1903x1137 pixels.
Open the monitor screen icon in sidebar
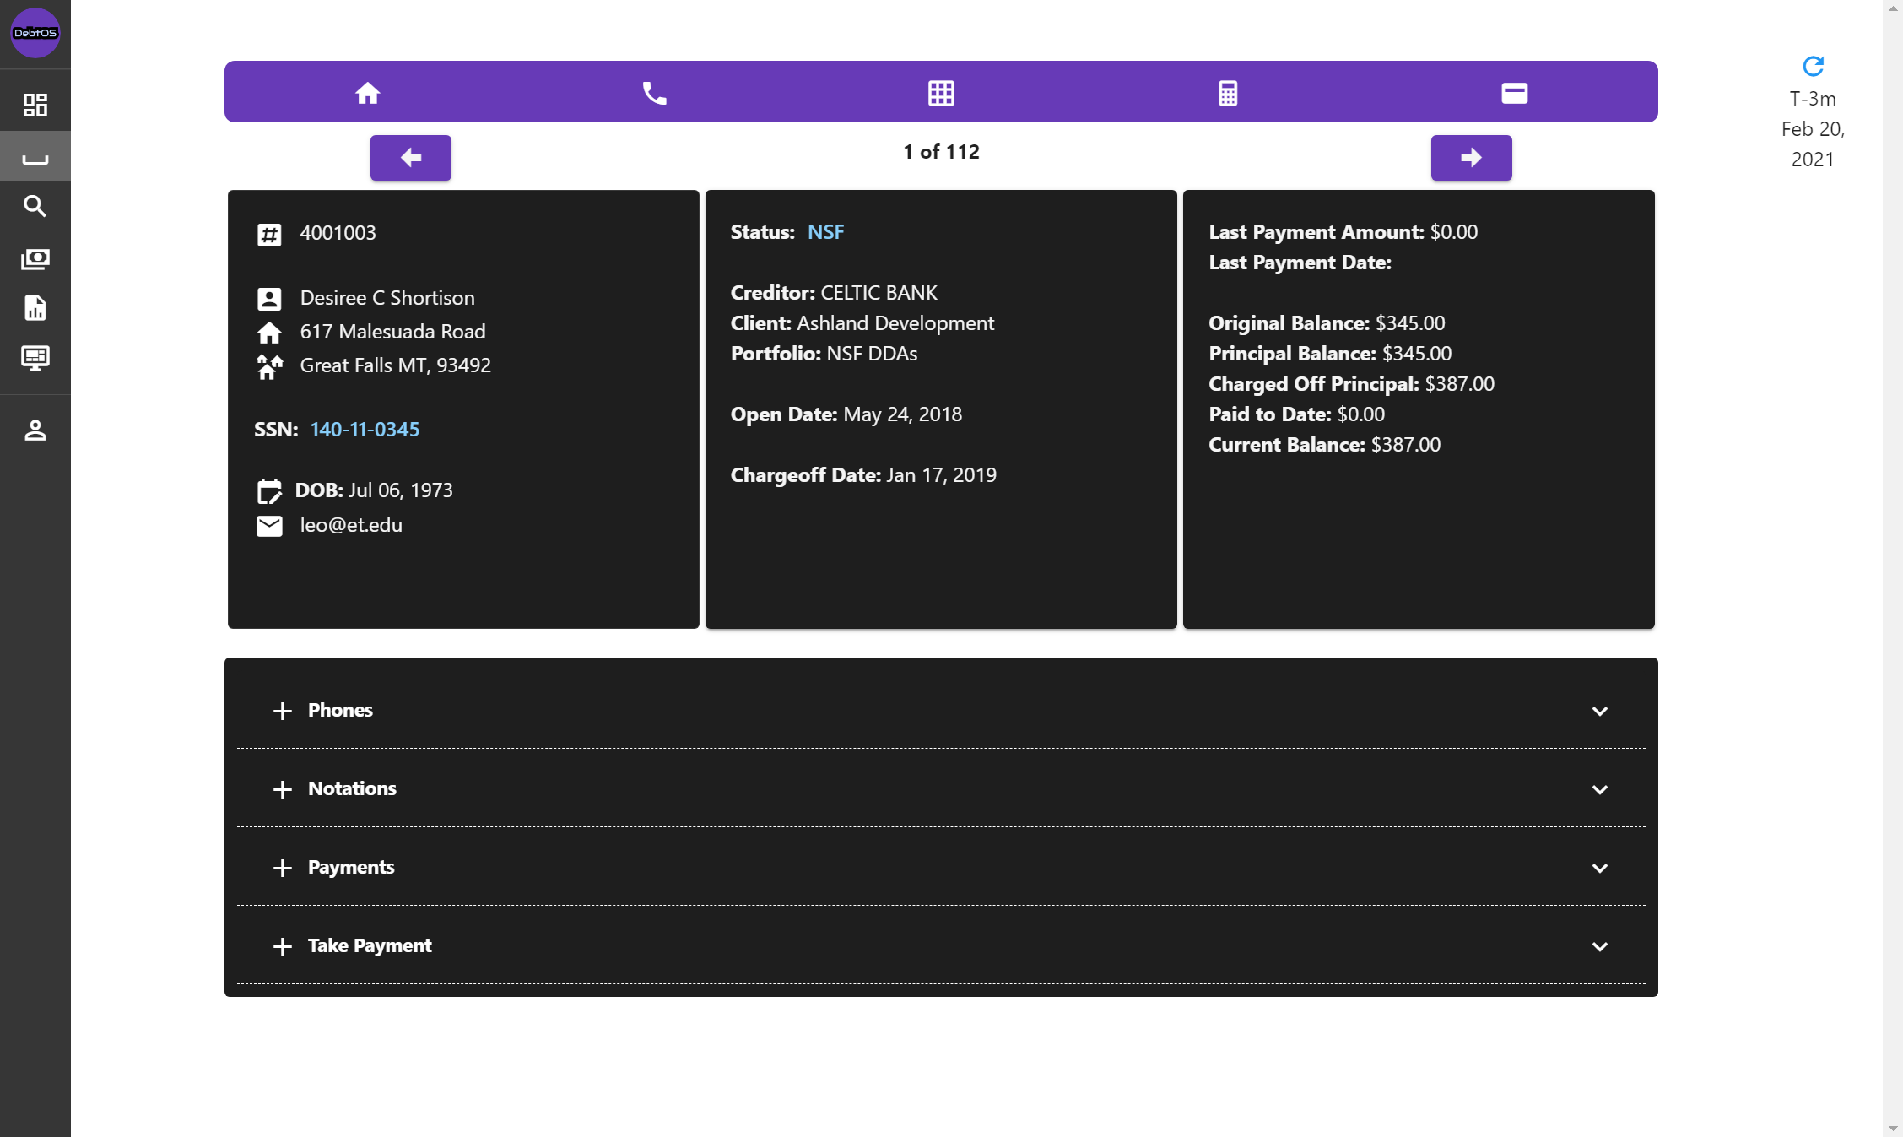pos(35,358)
